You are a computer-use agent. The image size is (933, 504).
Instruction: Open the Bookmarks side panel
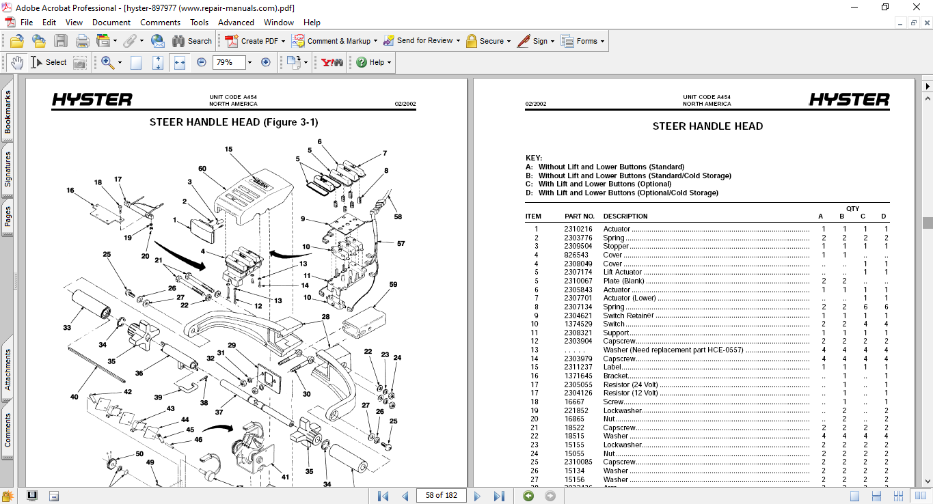pyautogui.click(x=8, y=113)
